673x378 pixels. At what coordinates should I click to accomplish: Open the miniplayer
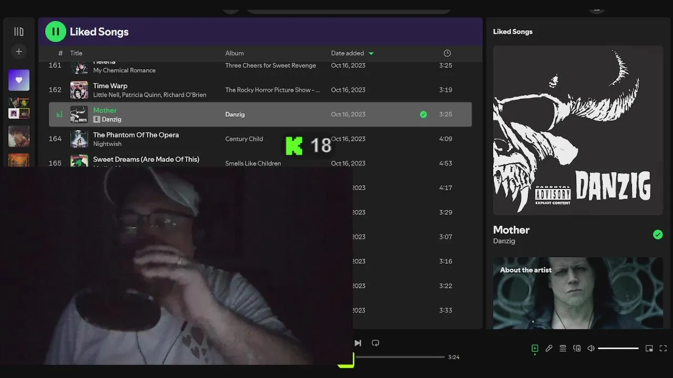coord(649,348)
